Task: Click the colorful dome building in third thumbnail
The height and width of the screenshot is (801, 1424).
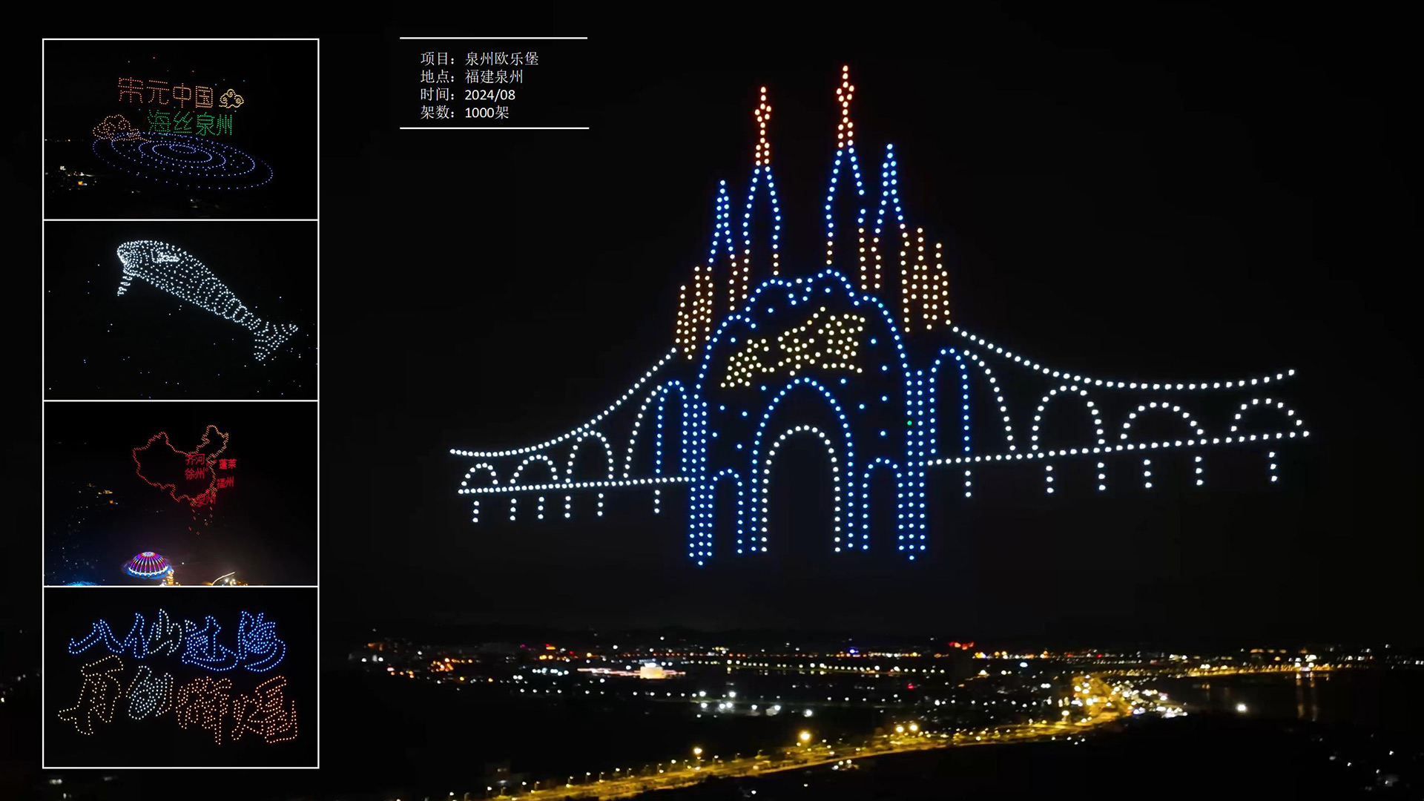Action: click(148, 565)
